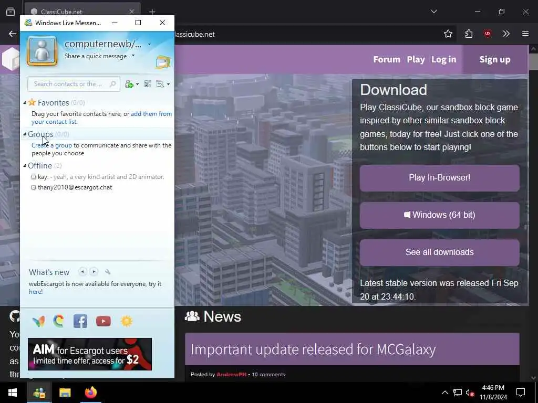Click the Play In-Browser! button
538x403 pixels.
coord(440,178)
